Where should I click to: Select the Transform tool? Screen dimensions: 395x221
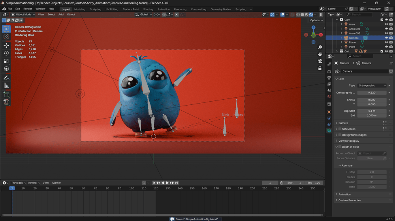coord(7,69)
